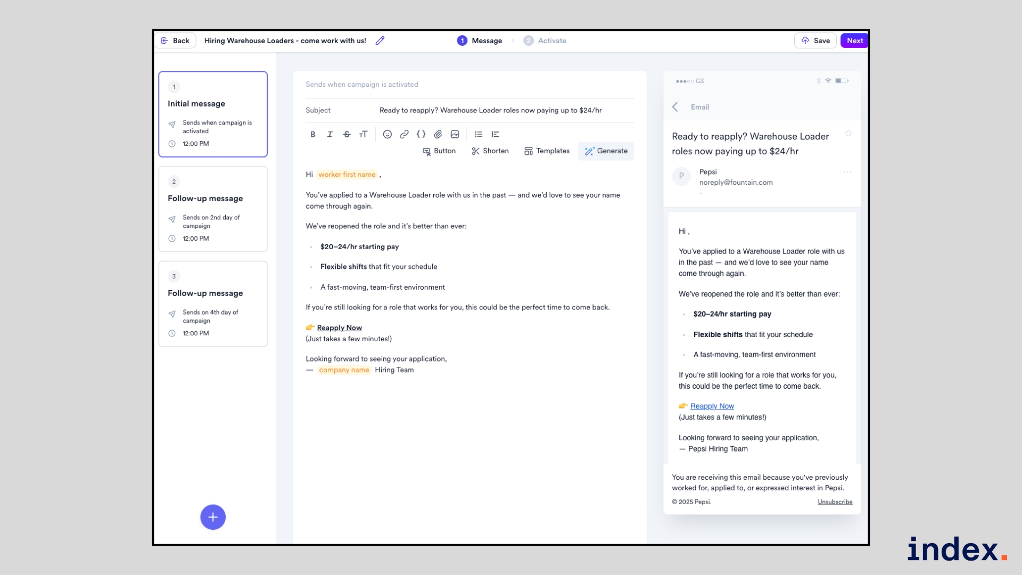
Task: Apply italic formatting to text
Action: pyautogui.click(x=329, y=134)
